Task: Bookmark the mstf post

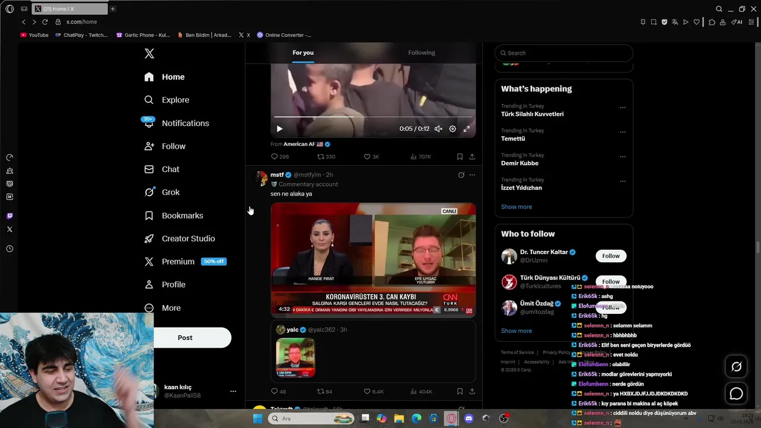Action: (x=460, y=392)
